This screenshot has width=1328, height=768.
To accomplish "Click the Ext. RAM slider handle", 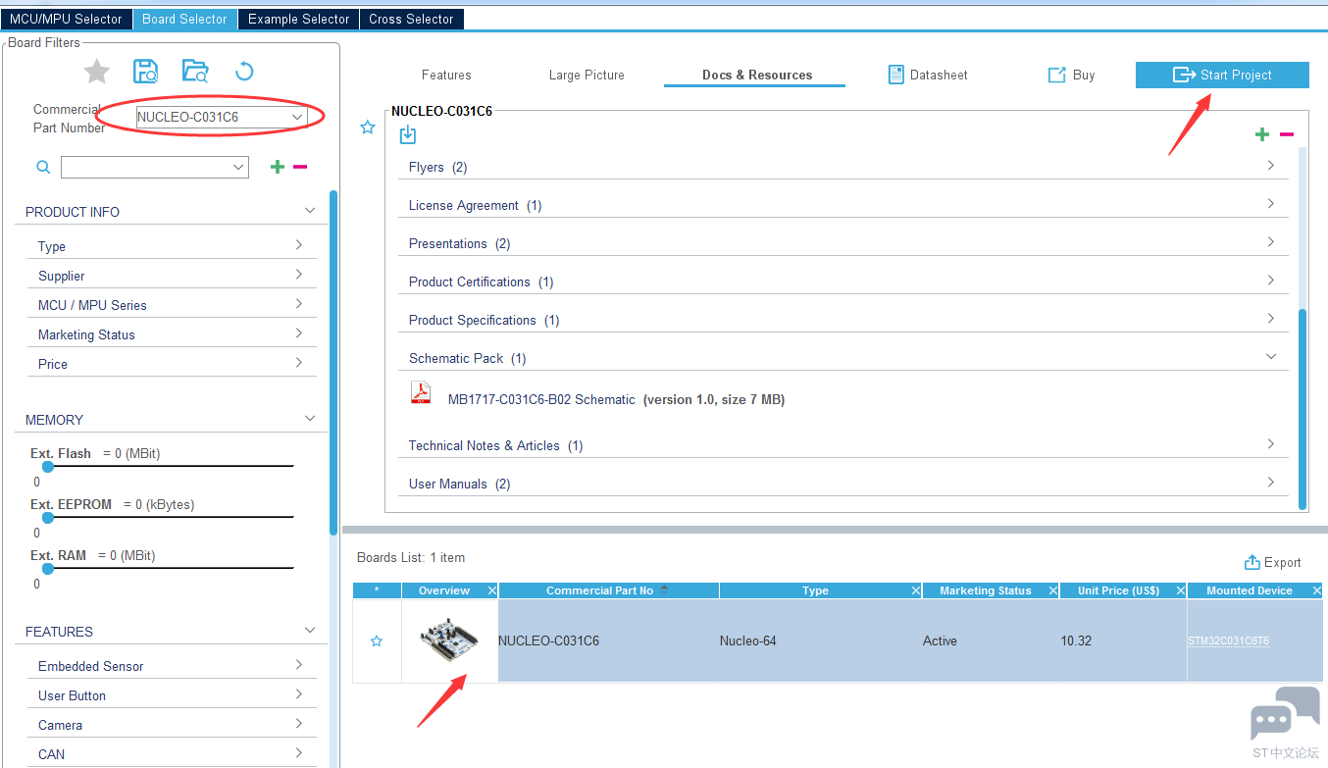I will tap(47, 568).
